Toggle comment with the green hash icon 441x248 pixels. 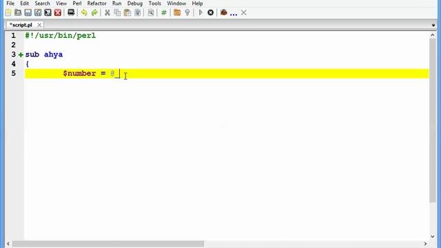pos(164,12)
